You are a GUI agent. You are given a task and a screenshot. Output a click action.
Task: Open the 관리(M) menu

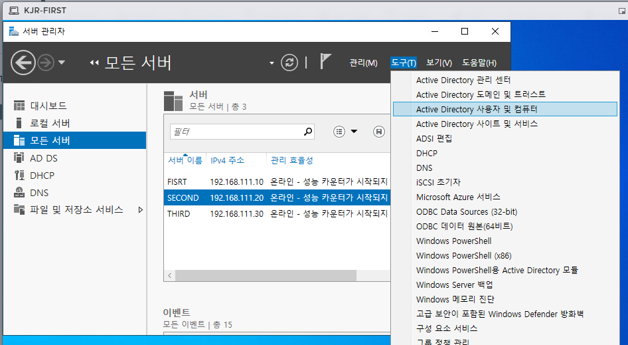[363, 63]
